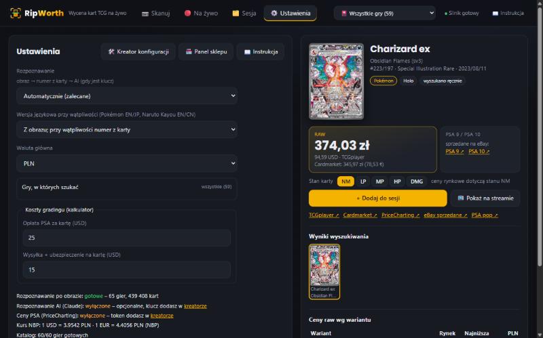
Task: Open the Cardmarket external link
Action: 360,215
